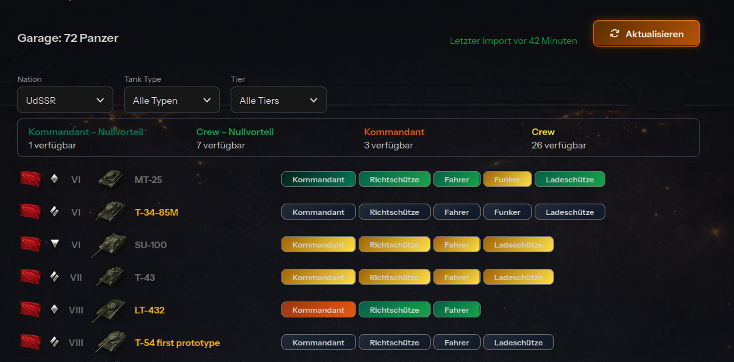The height and width of the screenshot is (362, 734).
Task: Click the Richtschütze slot on T-43
Action: tap(394, 277)
